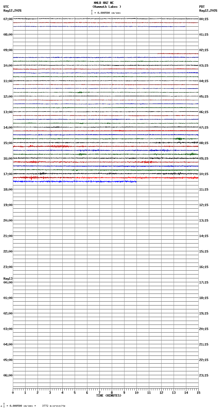Click the 'May13' date change label
219x409 pixels.
(x=8, y=279)
